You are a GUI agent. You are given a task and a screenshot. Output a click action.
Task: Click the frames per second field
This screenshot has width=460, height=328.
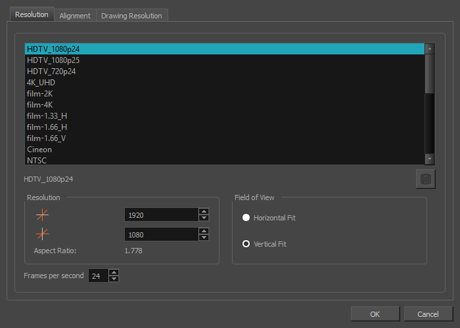(99, 276)
